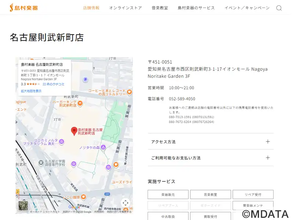Click the リペア受付 service button
The height and width of the screenshot is (220, 293).
tap(253, 194)
